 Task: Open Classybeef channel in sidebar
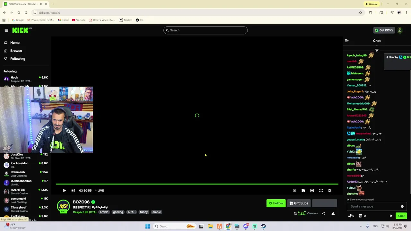26,209
